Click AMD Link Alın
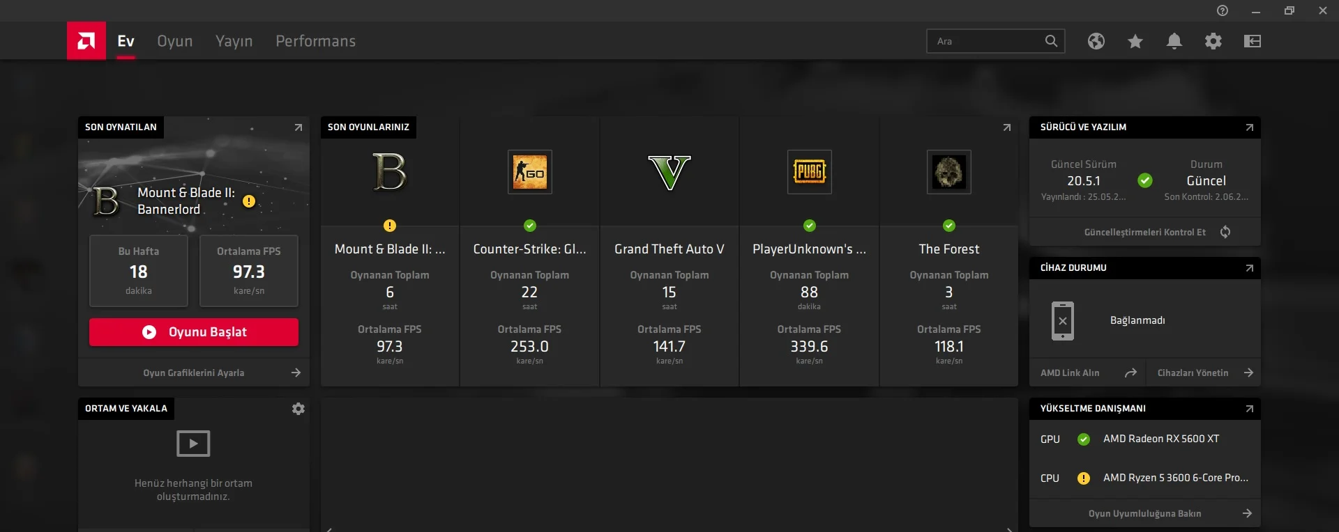The height and width of the screenshot is (532, 1339). (x=1070, y=373)
